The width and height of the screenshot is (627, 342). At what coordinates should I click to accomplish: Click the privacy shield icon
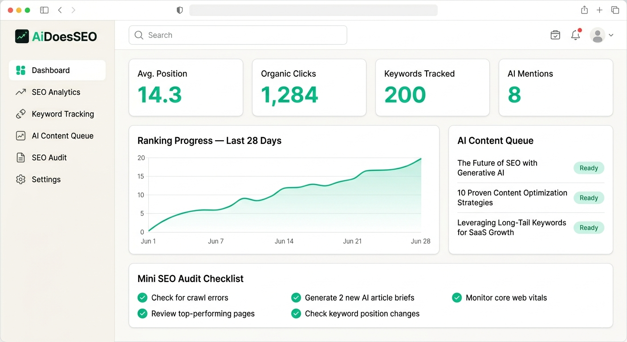(x=180, y=10)
